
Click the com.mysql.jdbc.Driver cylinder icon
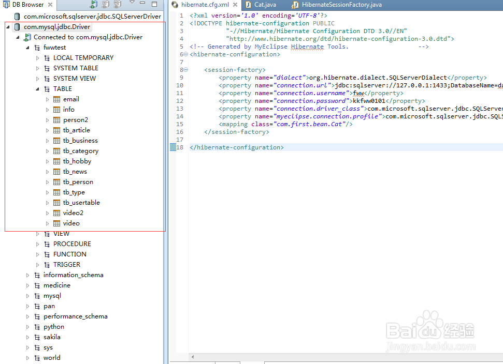(17, 27)
